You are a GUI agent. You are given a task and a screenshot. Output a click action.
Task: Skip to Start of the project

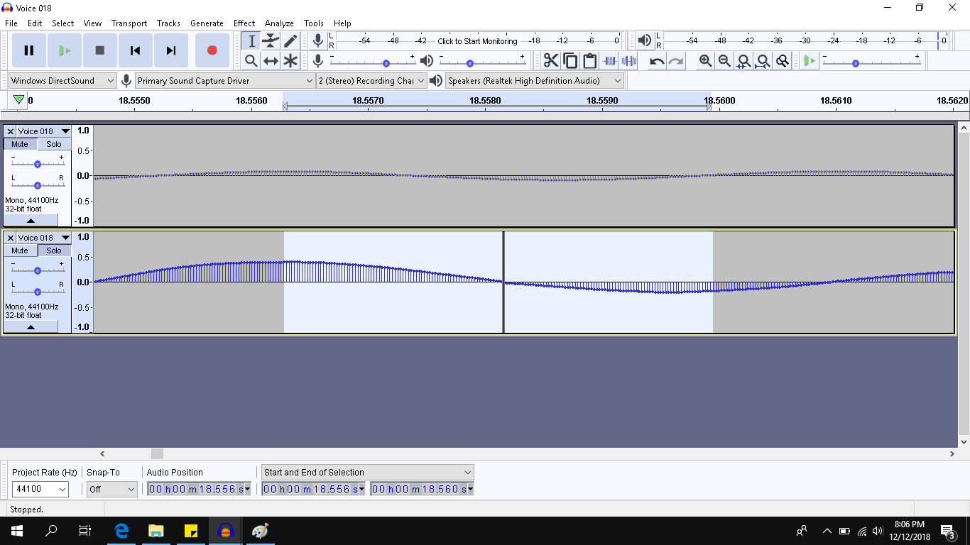coord(136,50)
